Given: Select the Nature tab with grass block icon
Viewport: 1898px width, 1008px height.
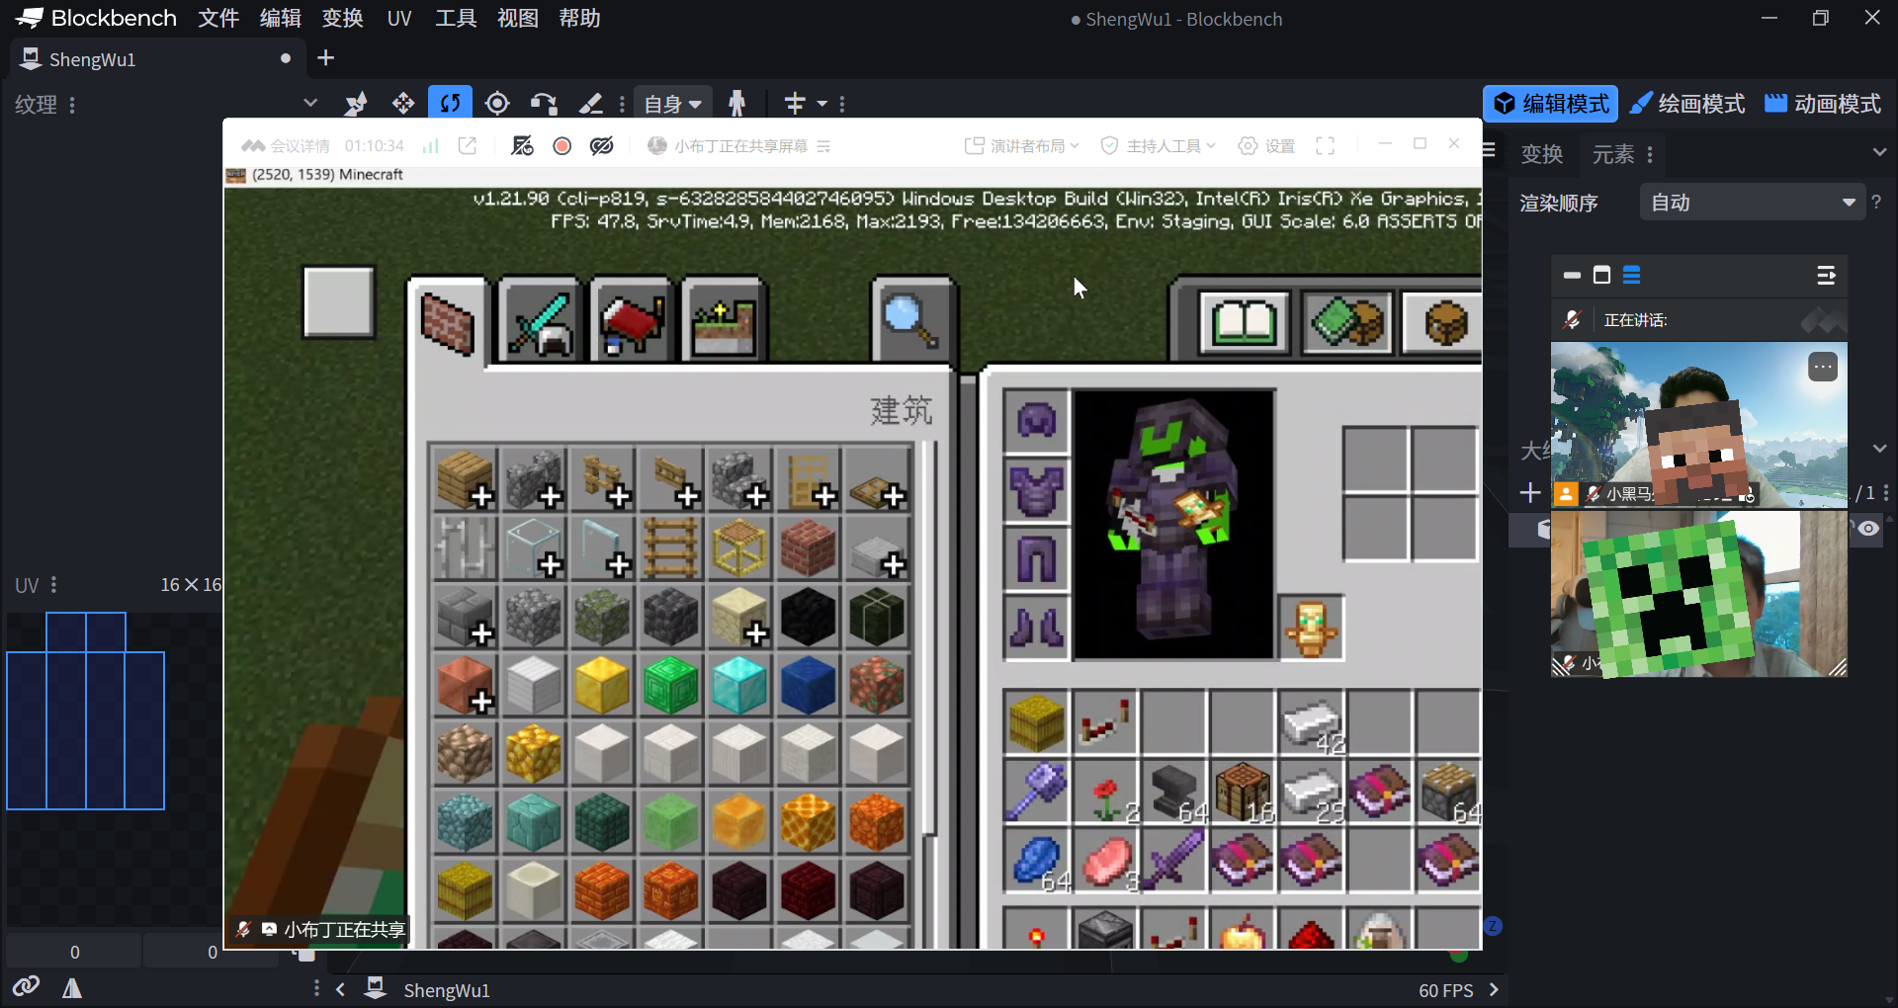Looking at the screenshot, I should 724,322.
